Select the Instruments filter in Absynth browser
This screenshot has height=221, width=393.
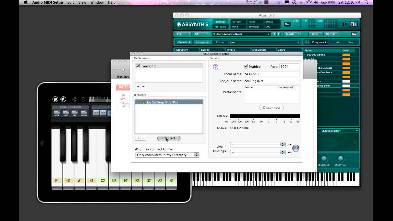[x=203, y=42]
